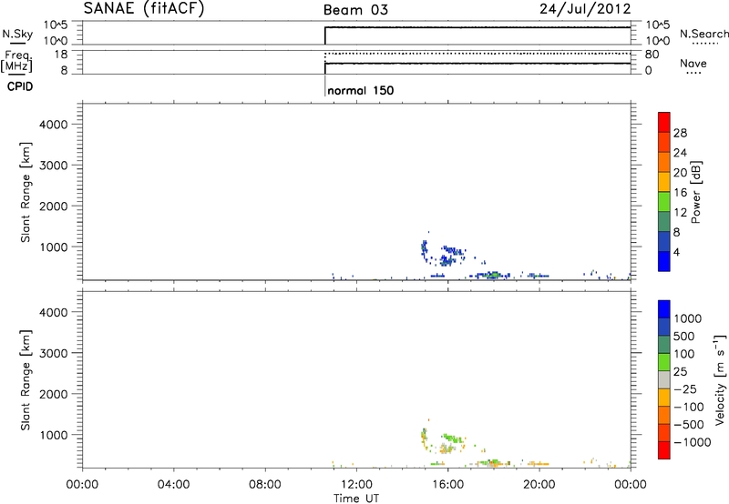729x504 pixels.
Task: Click the green 12-16 dB power swatch
Action: tap(664, 201)
